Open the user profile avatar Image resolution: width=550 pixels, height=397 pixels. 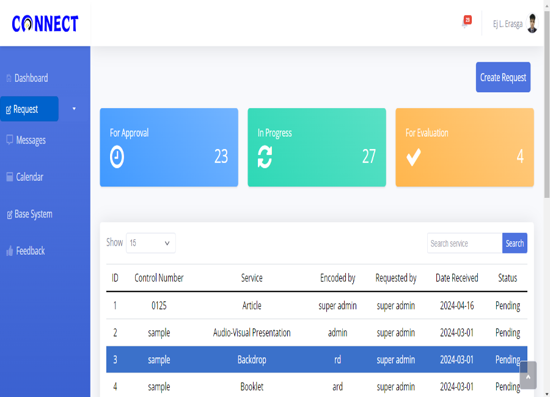click(532, 24)
